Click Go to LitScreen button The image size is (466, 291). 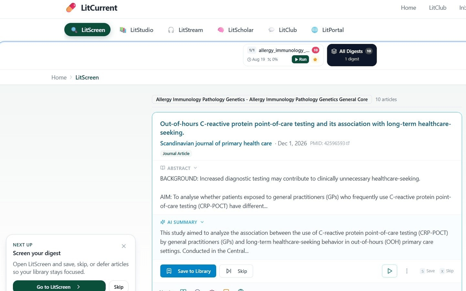click(x=59, y=286)
